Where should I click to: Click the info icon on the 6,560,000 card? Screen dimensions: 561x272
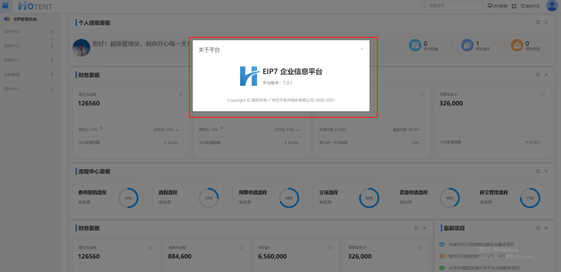331,248
